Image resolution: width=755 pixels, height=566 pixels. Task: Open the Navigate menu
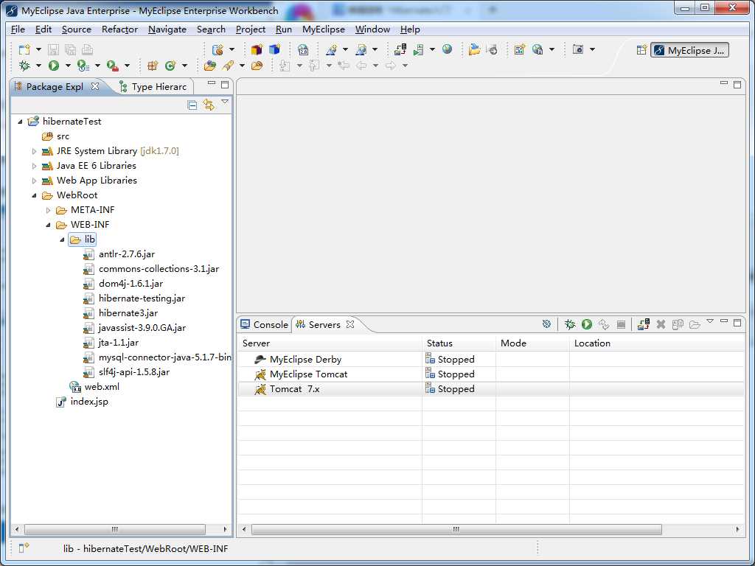coord(167,29)
